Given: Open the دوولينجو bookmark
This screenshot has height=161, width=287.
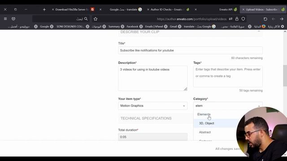Looking at the screenshot, I should coord(22,26).
